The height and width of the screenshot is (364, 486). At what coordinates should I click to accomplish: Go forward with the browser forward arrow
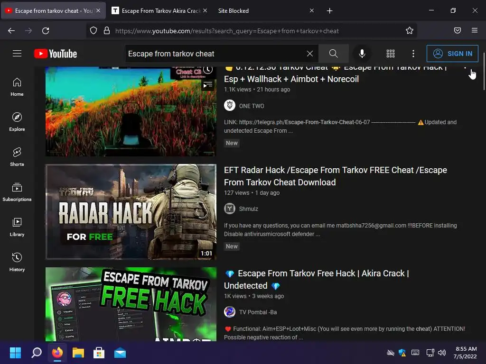tap(28, 31)
